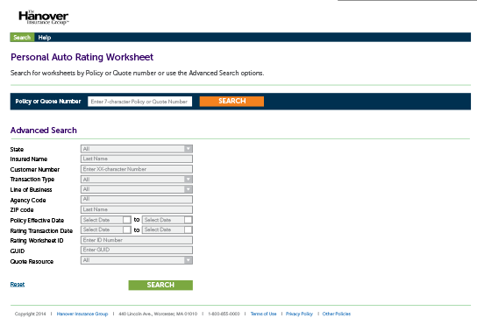Click the Reset link
The image size is (477, 332).
(18, 285)
